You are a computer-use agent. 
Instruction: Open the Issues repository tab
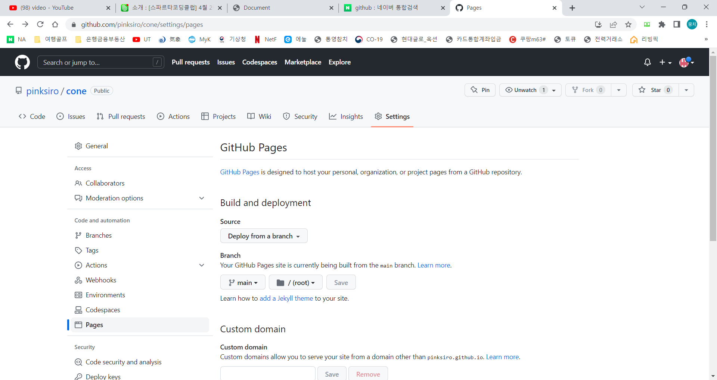71,117
